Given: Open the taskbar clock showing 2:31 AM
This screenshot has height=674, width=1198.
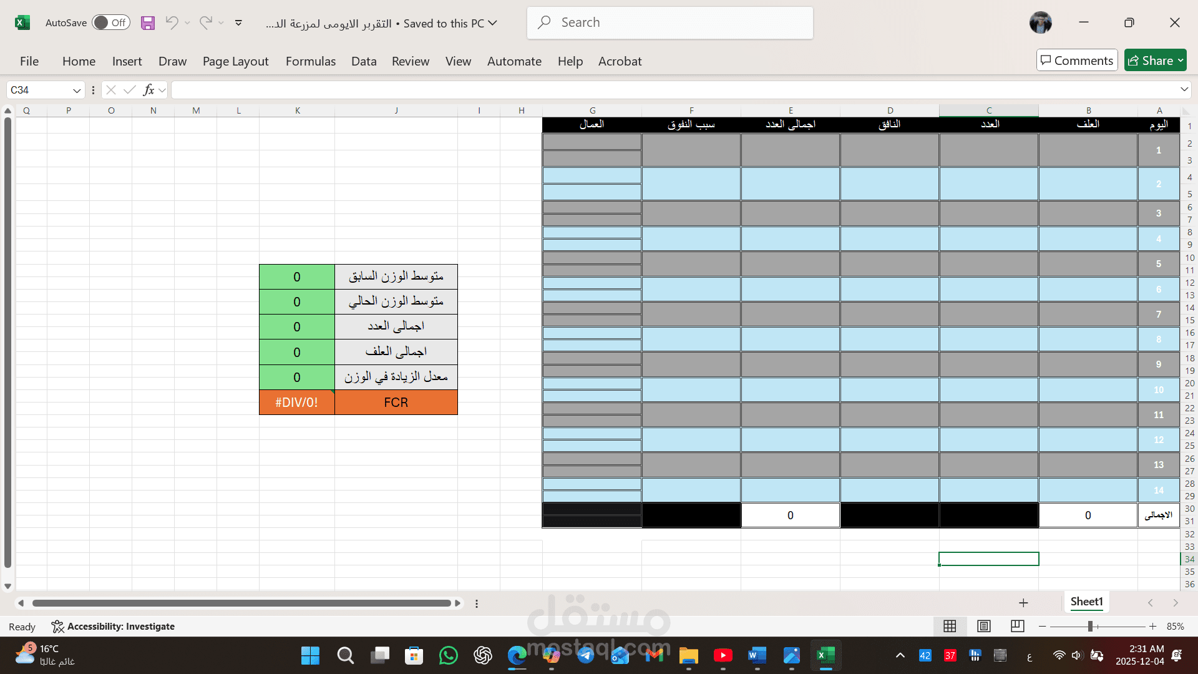Looking at the screenshot, I should pyautogui.click(x=1140, y=655).
